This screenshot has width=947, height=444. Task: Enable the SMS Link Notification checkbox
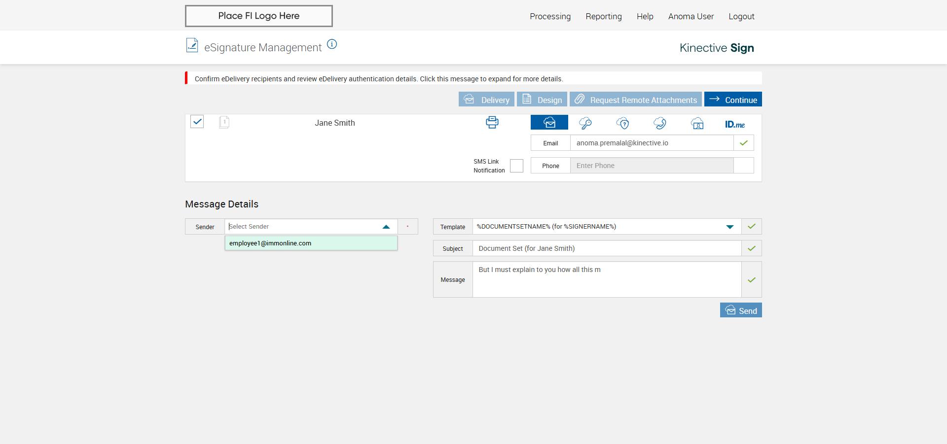coord(516,166)
